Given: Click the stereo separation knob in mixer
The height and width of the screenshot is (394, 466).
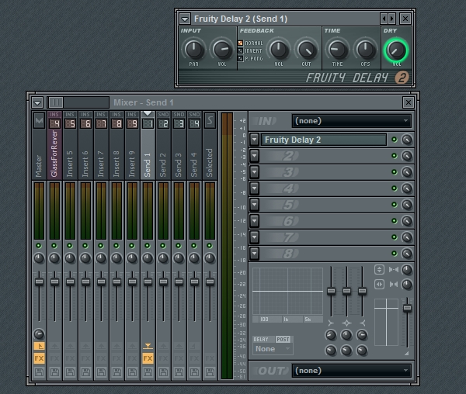Looking at the screenshot, I should coord(407,270).
